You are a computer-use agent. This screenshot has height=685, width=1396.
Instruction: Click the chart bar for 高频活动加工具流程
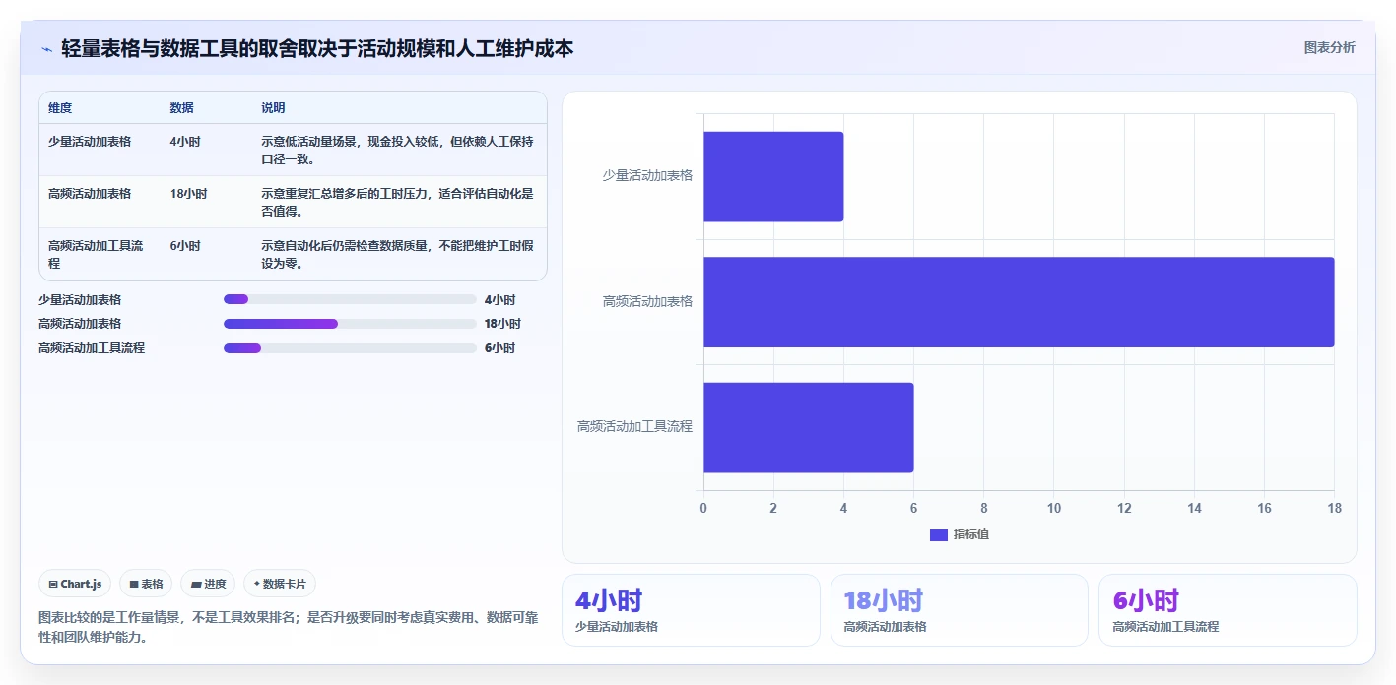pos(809,427)
